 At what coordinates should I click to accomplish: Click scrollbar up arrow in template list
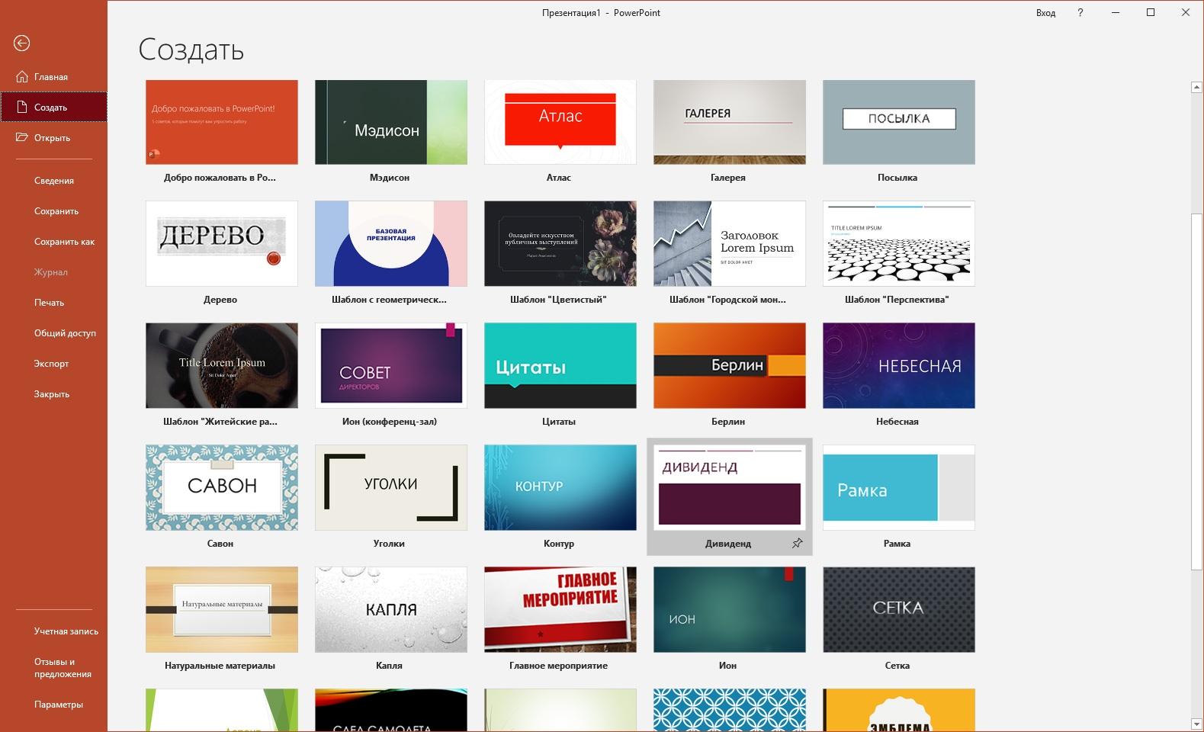1196,88
